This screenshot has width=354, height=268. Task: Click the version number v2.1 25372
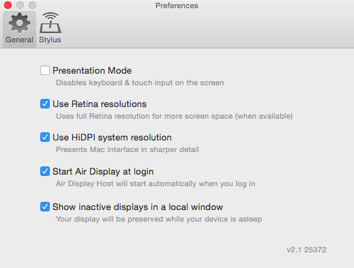tap(306, 250)
